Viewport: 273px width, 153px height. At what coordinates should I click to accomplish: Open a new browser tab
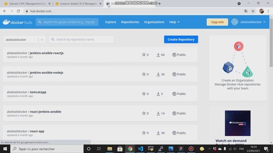[160, 4]
